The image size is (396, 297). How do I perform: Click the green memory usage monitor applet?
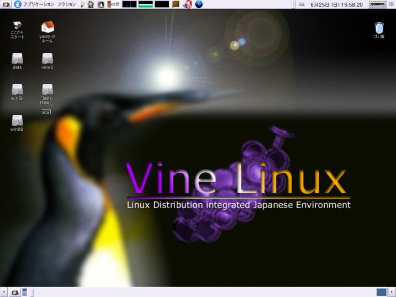point(146,4)
